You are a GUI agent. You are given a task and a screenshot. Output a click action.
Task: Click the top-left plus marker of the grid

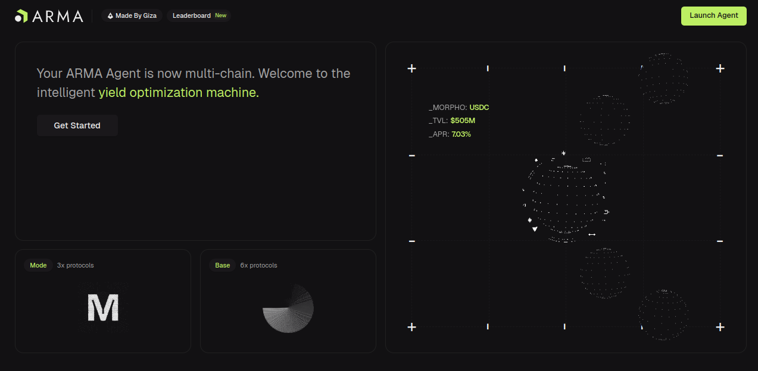tap(411, 68)
